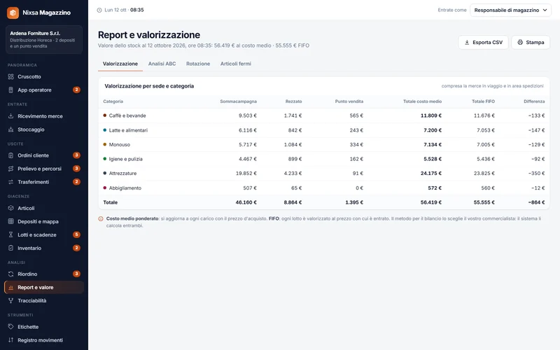Viewport: 560px width, 350px height.
Task: Open the Rotazione tab
Action: (x=198, y=64)
